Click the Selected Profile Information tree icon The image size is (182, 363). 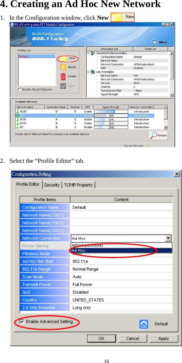click(93, 53)
